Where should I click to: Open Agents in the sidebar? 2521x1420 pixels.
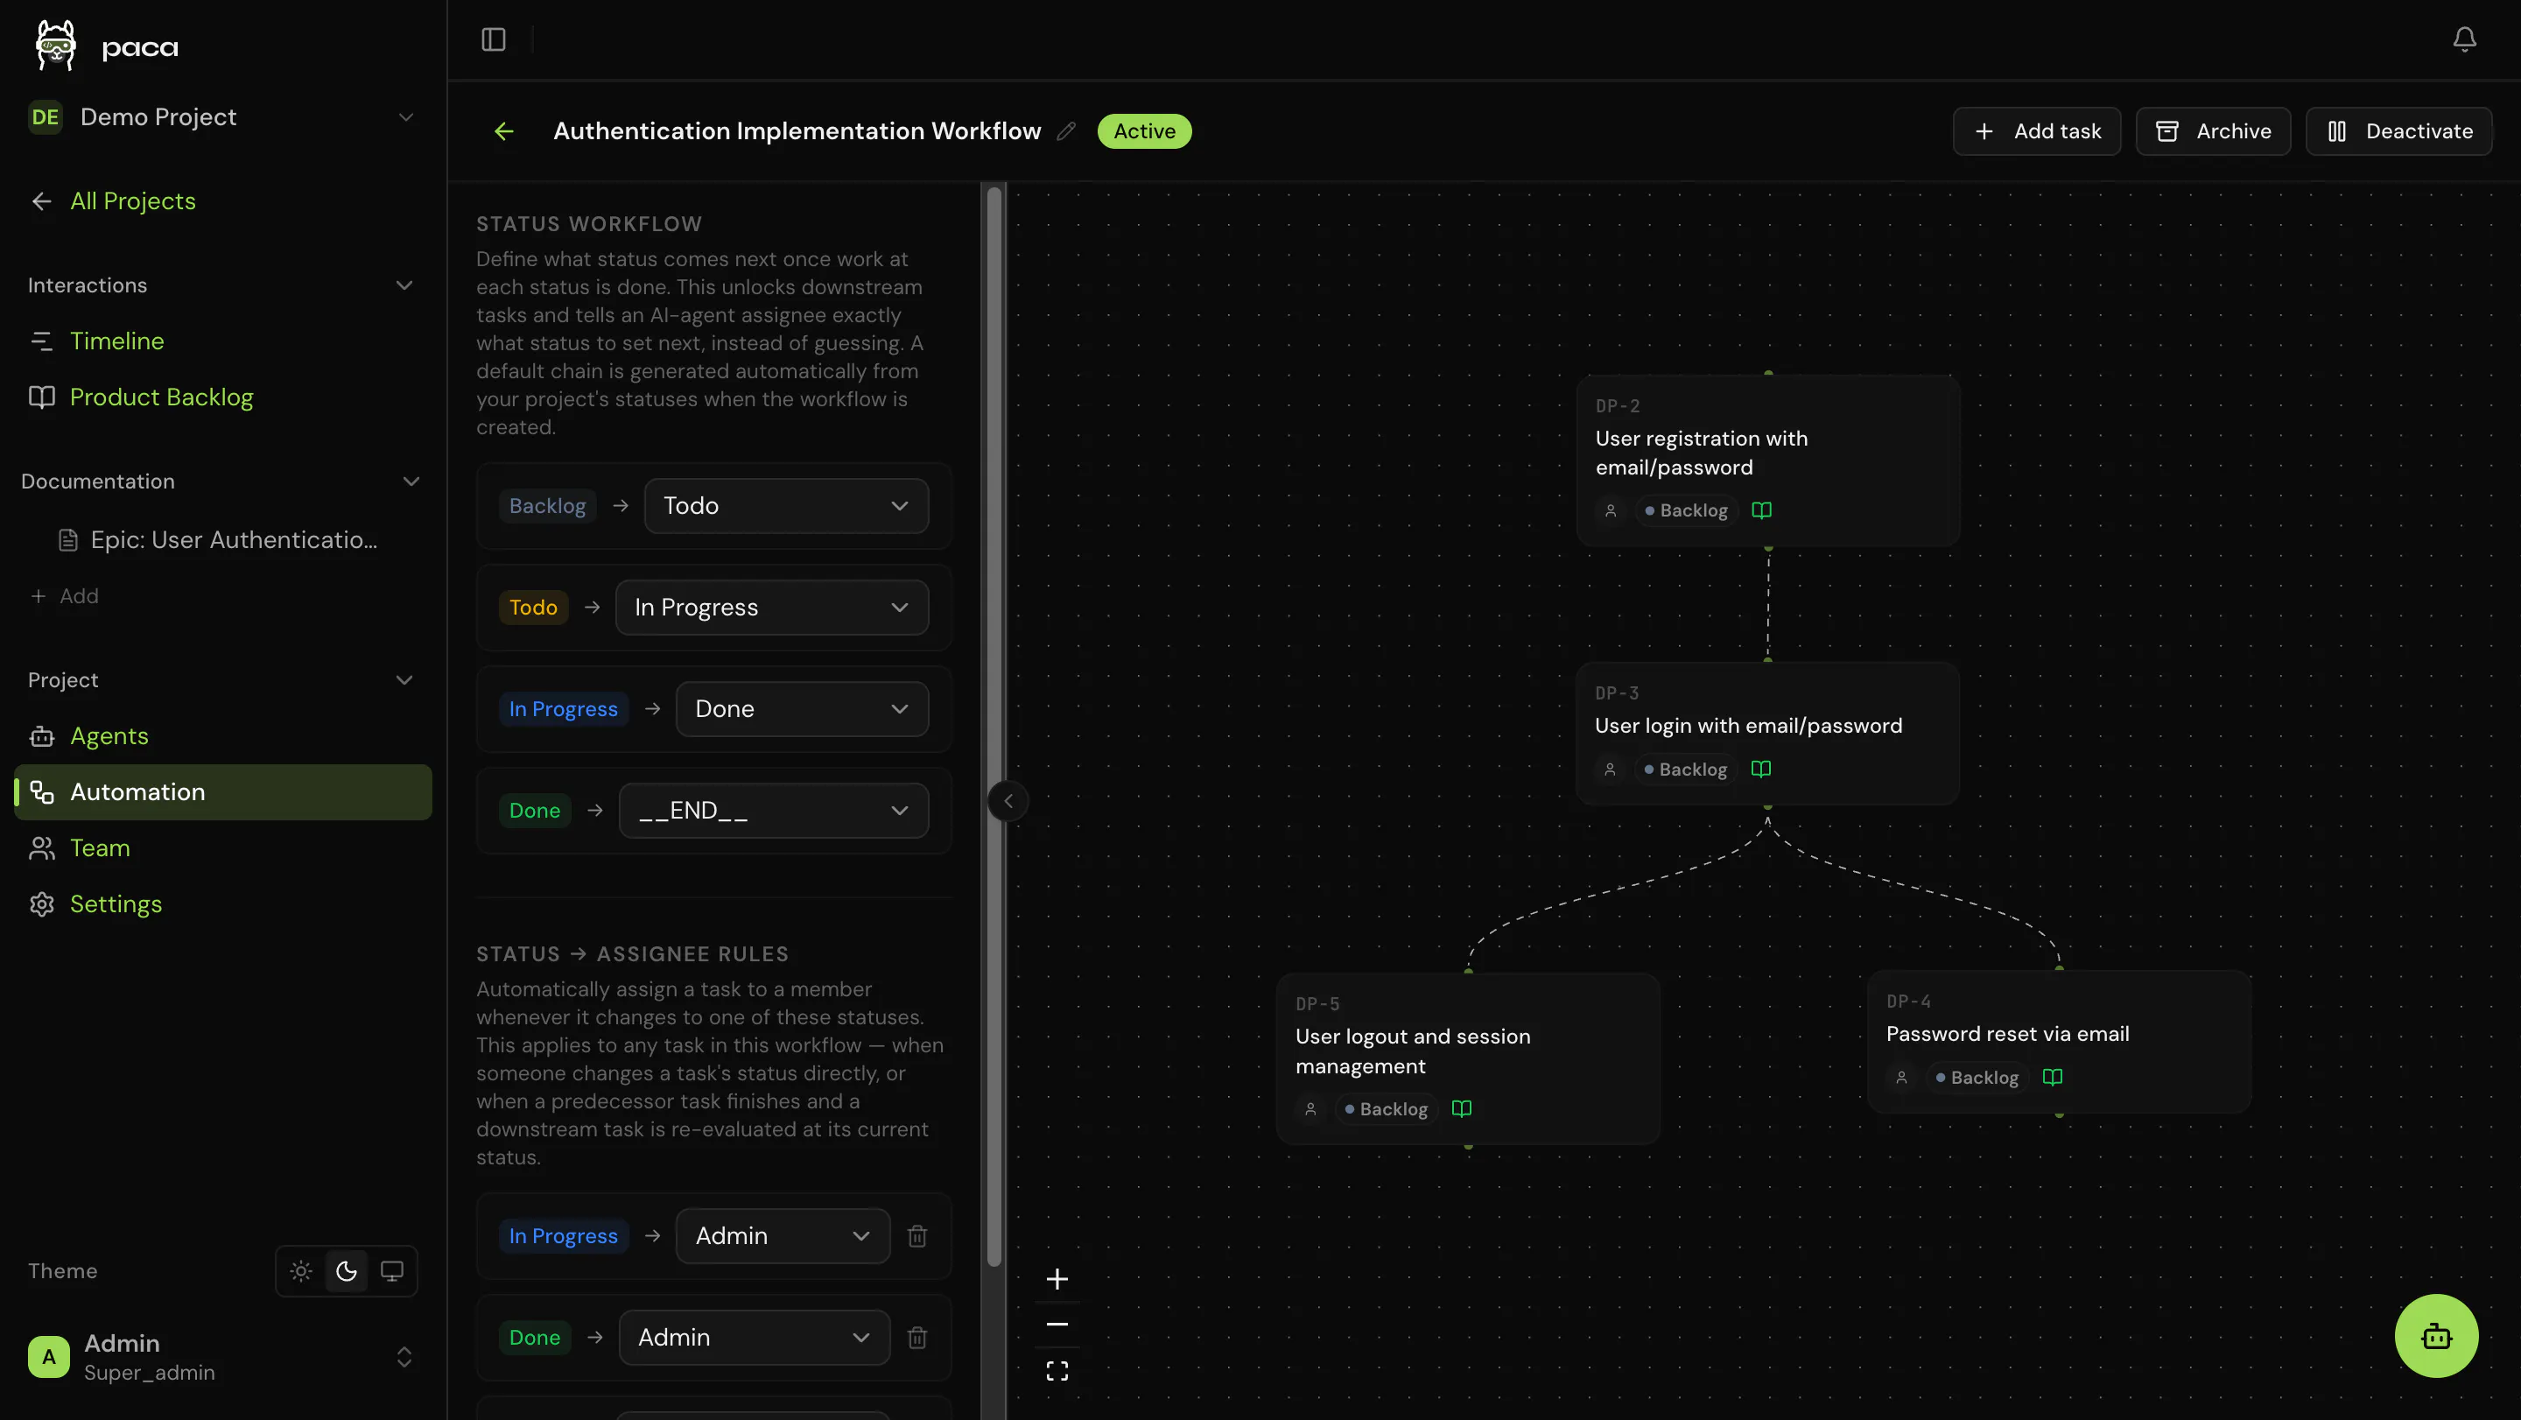[223, 737]
